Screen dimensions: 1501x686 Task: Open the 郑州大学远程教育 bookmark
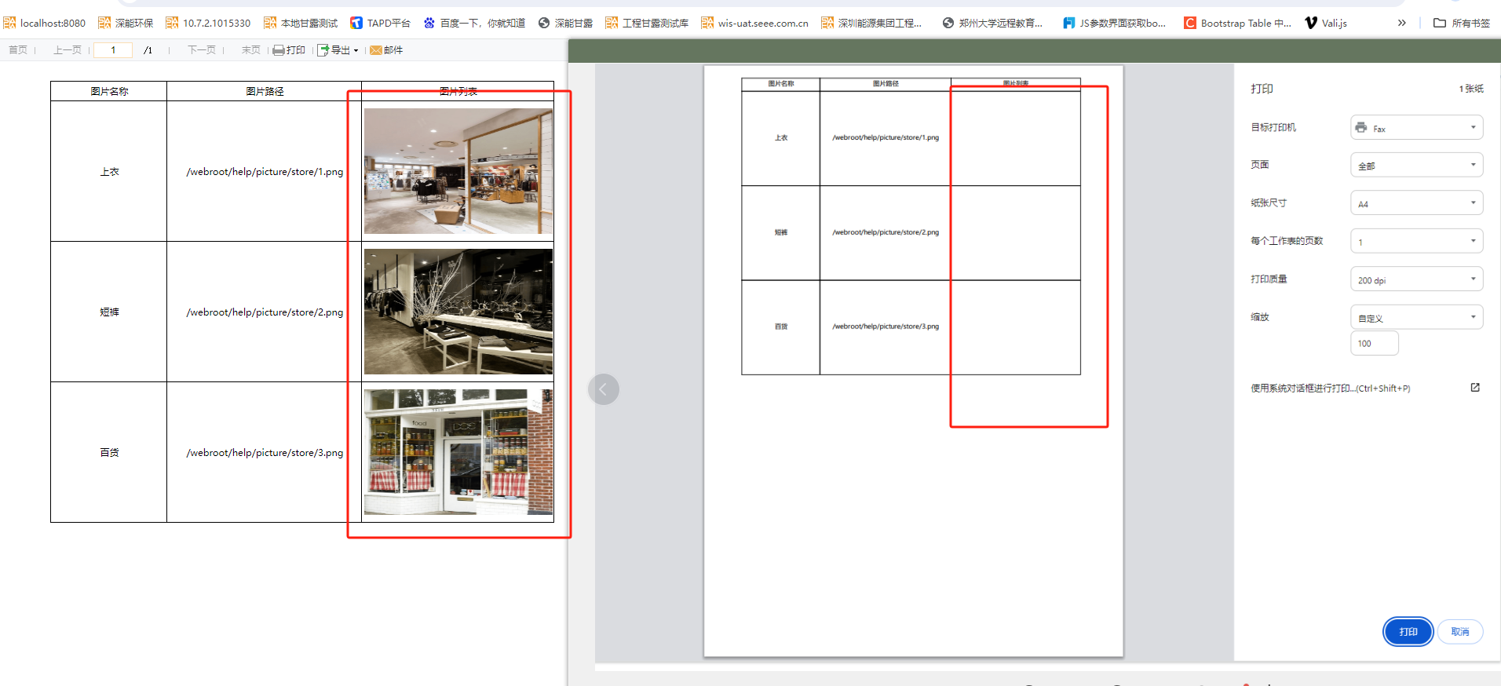click(x=992, y=23)
